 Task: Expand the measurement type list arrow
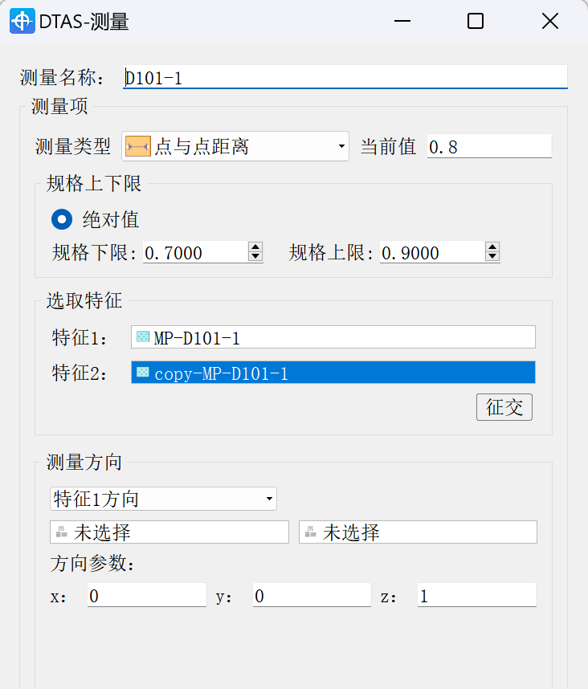341,146
